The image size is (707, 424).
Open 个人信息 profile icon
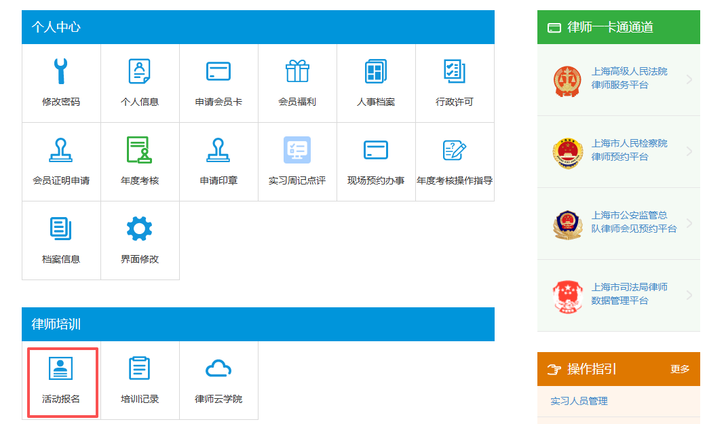pyautogui.click(x=140, y=72)
